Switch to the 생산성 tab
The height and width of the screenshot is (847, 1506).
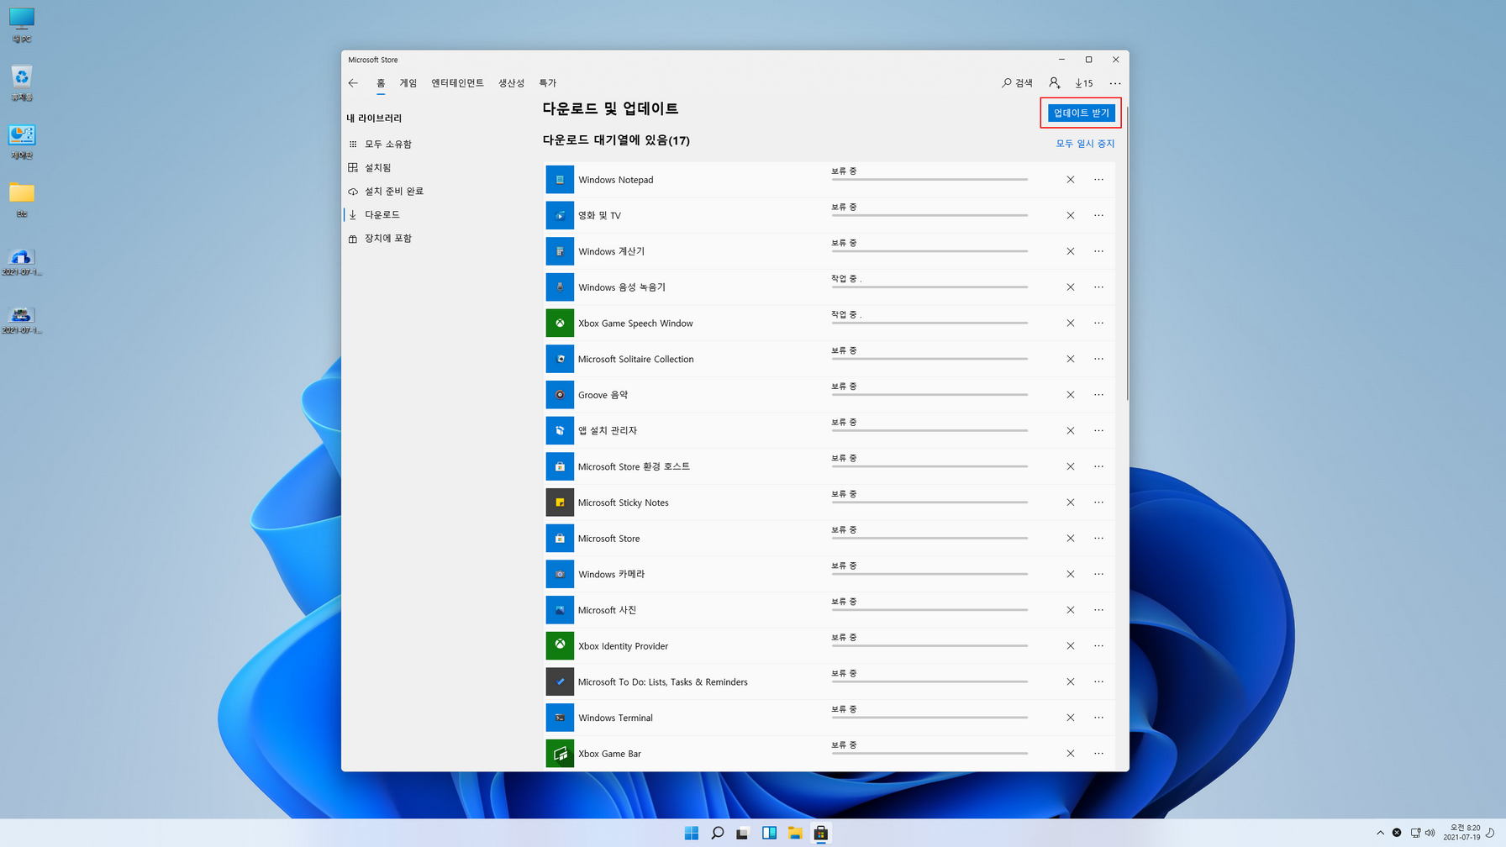[511, 83]
